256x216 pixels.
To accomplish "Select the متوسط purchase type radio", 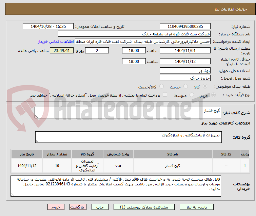I will (x=192, y=95).
